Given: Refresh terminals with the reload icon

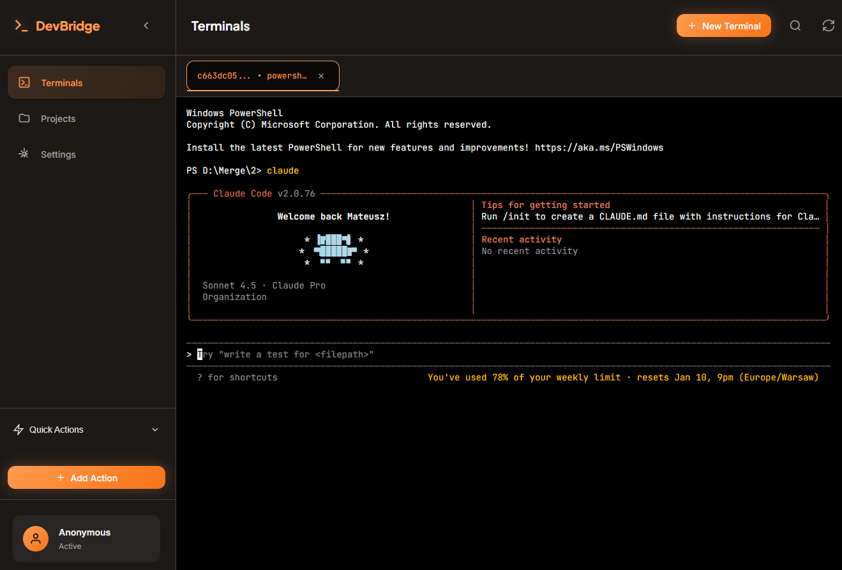Looking at the screenshot, I should (829, 26).
